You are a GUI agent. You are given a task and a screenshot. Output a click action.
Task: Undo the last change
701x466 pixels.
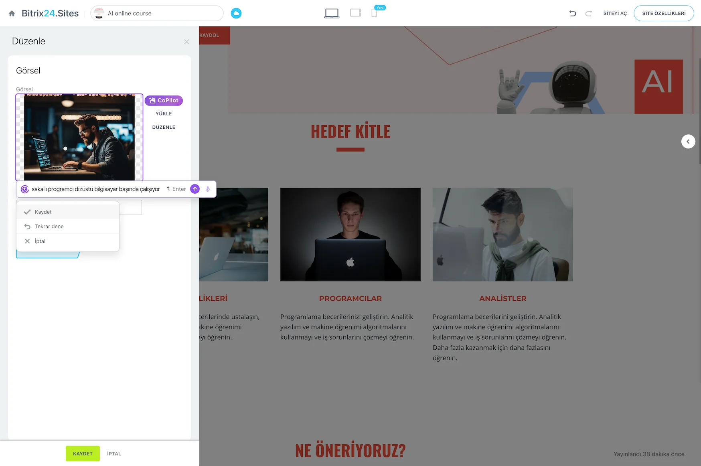click(x=573, y=13)
